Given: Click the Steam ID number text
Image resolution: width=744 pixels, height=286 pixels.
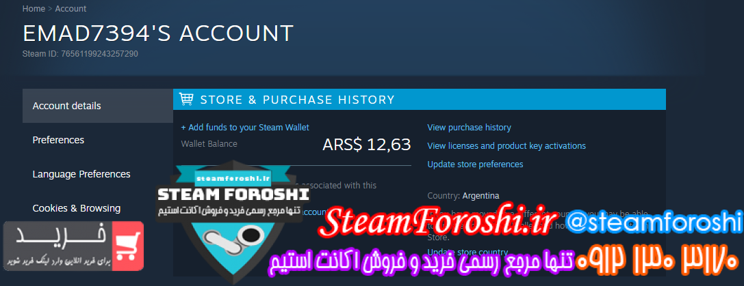Looking at the screenshot, I should pyautogui.click(x=80, y=54).
